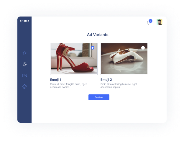Open the image gallery sidebar icon
Image resolution: width=184 pixels, height=141 pixels.
(24, 75)
